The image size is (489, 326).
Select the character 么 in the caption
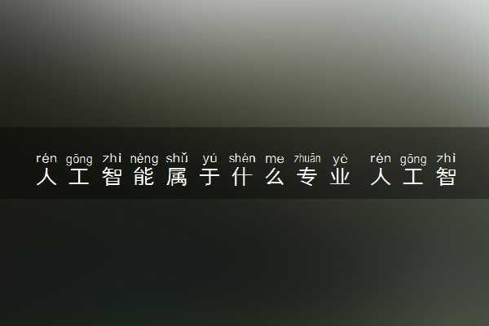coord(275,176)
